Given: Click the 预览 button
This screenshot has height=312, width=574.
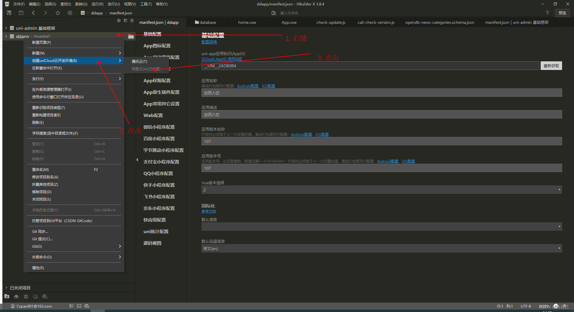Looking at the screenshot, I should coord(562,13).
